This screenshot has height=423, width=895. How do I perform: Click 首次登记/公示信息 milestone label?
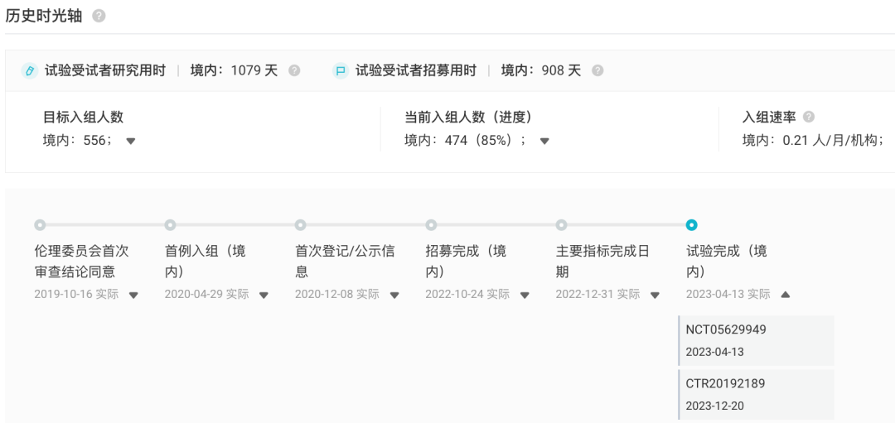click(344, 261)
